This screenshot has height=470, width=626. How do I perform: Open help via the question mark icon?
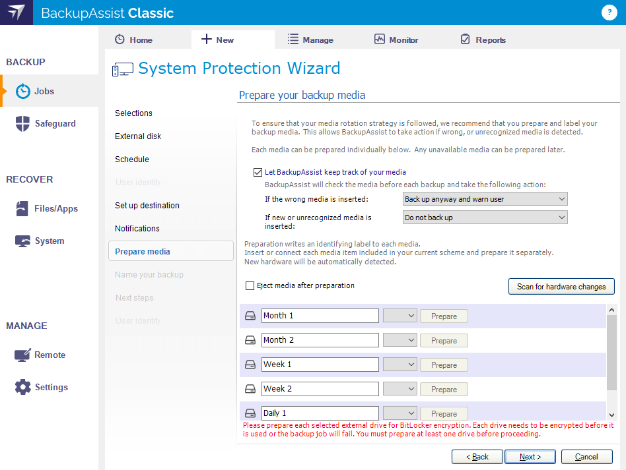pyautogui.click(x=609, y=13)
